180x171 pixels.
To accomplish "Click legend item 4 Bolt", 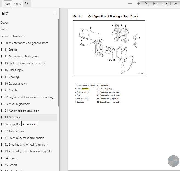I will pos(77,95).
